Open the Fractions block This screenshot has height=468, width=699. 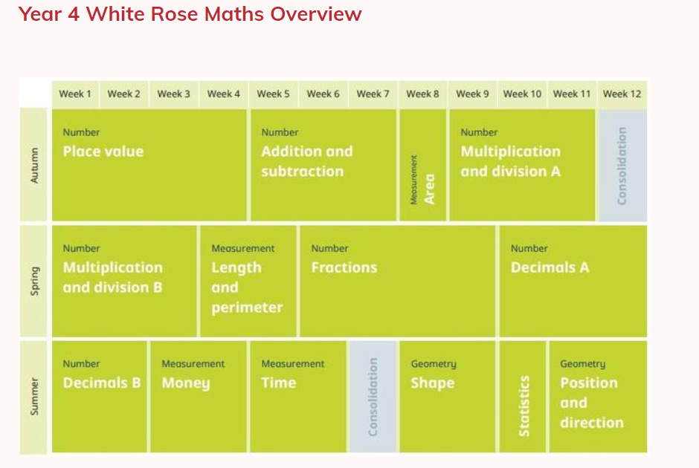coord(397,281)
